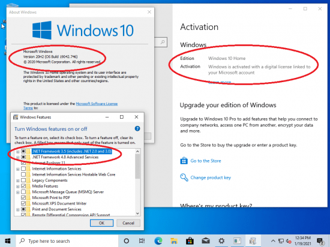Image resolution: width=330 pixels, height=247 pixels.
Task: Click 'Windows 10 Home' edition text
Action: coord(227,58)
